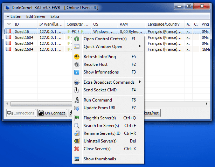Sort by the OS column header

pyautogui.click(x=105, y=24)
